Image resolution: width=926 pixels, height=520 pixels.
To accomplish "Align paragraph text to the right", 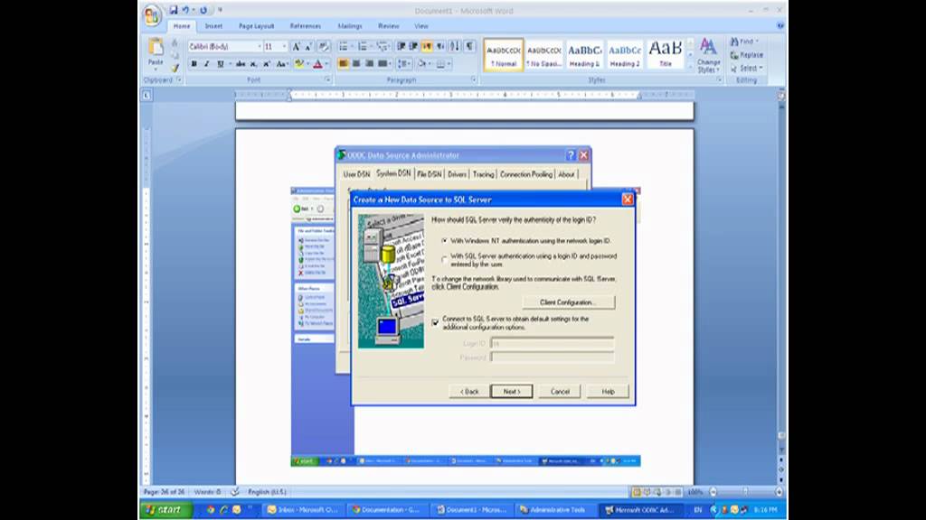I will [369, 64].
